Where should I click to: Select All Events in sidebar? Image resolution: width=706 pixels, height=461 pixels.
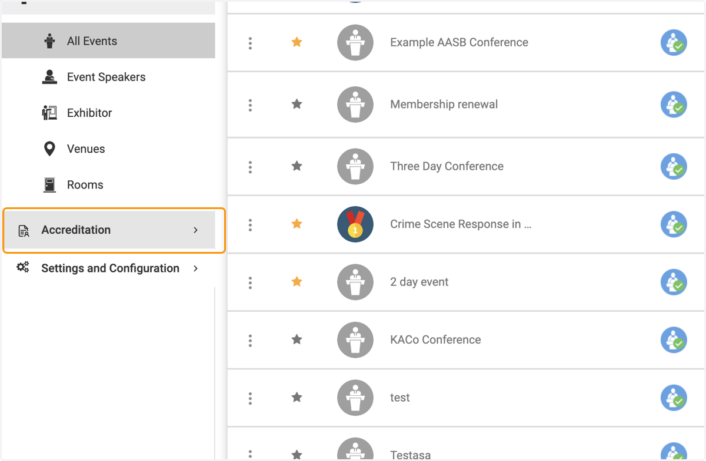108,41
